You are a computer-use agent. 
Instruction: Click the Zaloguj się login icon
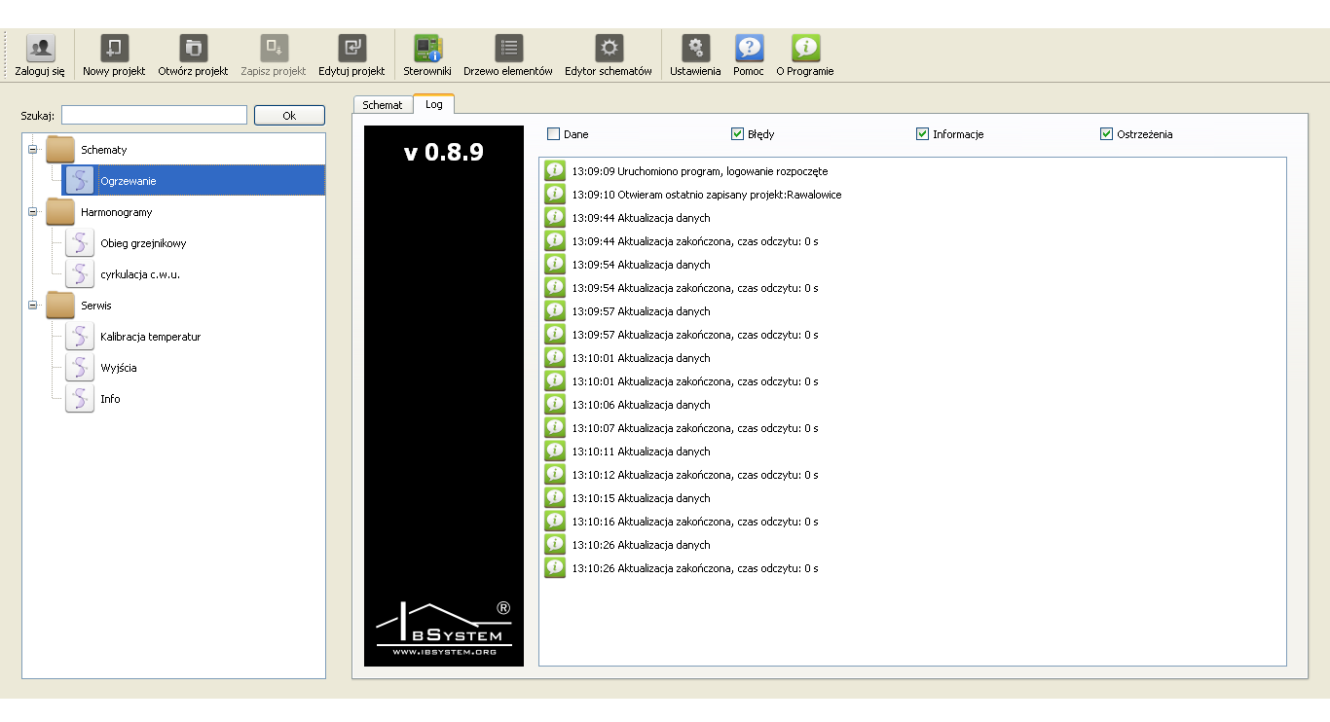click(x=40, y=49)
